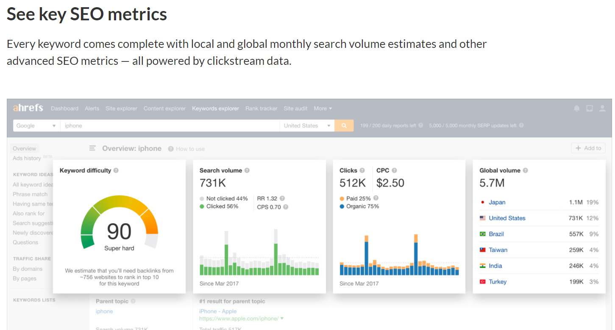
Task: Click the Brazil flag icon
Action: (x=483, y=234)
